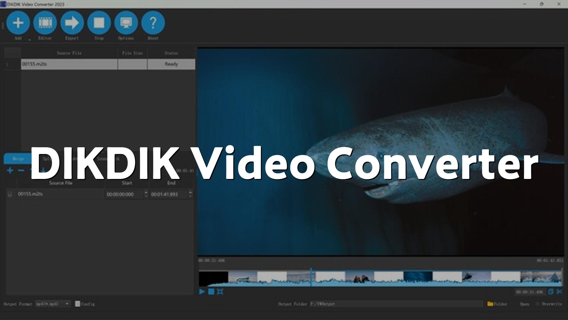Click the Source File column header

(69, 53)
